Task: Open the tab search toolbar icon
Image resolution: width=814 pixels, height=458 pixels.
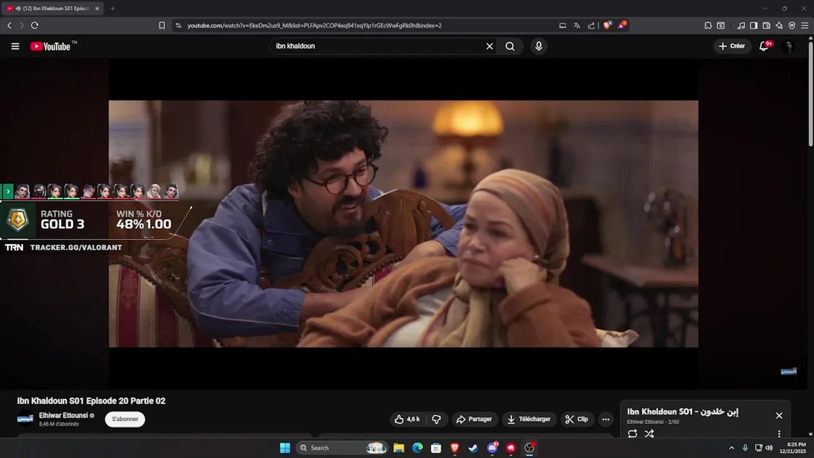Action: pos(721,25)
